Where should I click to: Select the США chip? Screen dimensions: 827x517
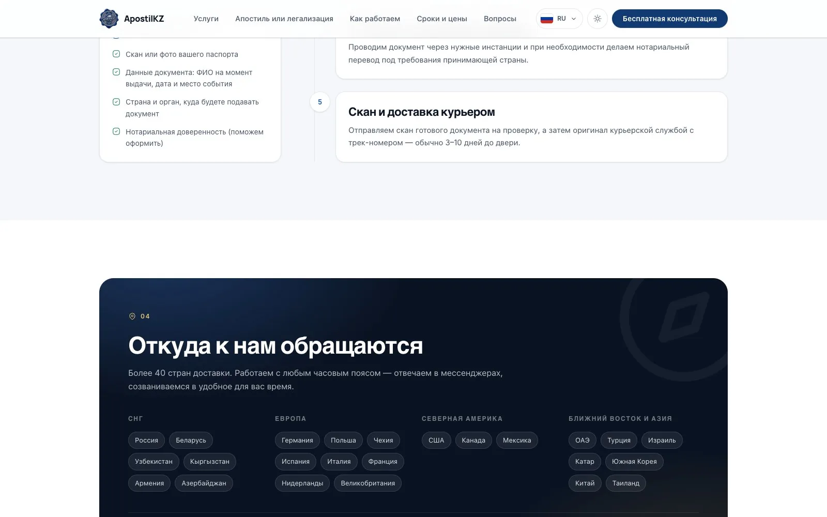436,440
